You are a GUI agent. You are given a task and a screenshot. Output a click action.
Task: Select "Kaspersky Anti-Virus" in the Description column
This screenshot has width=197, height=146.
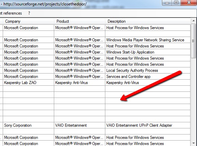(x=148, y=83)
